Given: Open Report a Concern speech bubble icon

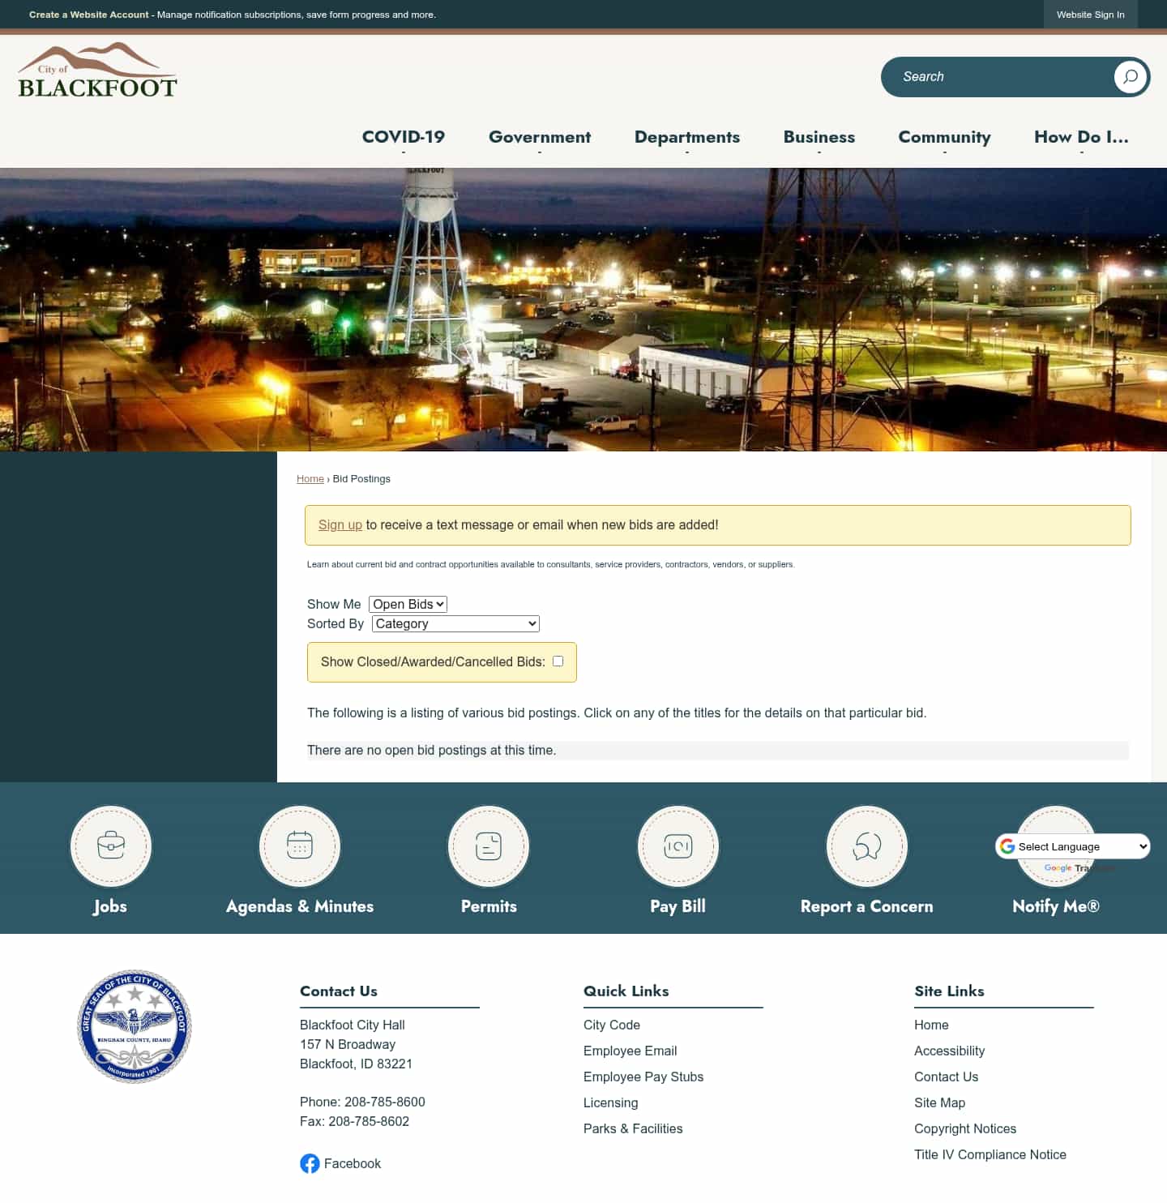Looking at the screenshot, I should (866, 846).
